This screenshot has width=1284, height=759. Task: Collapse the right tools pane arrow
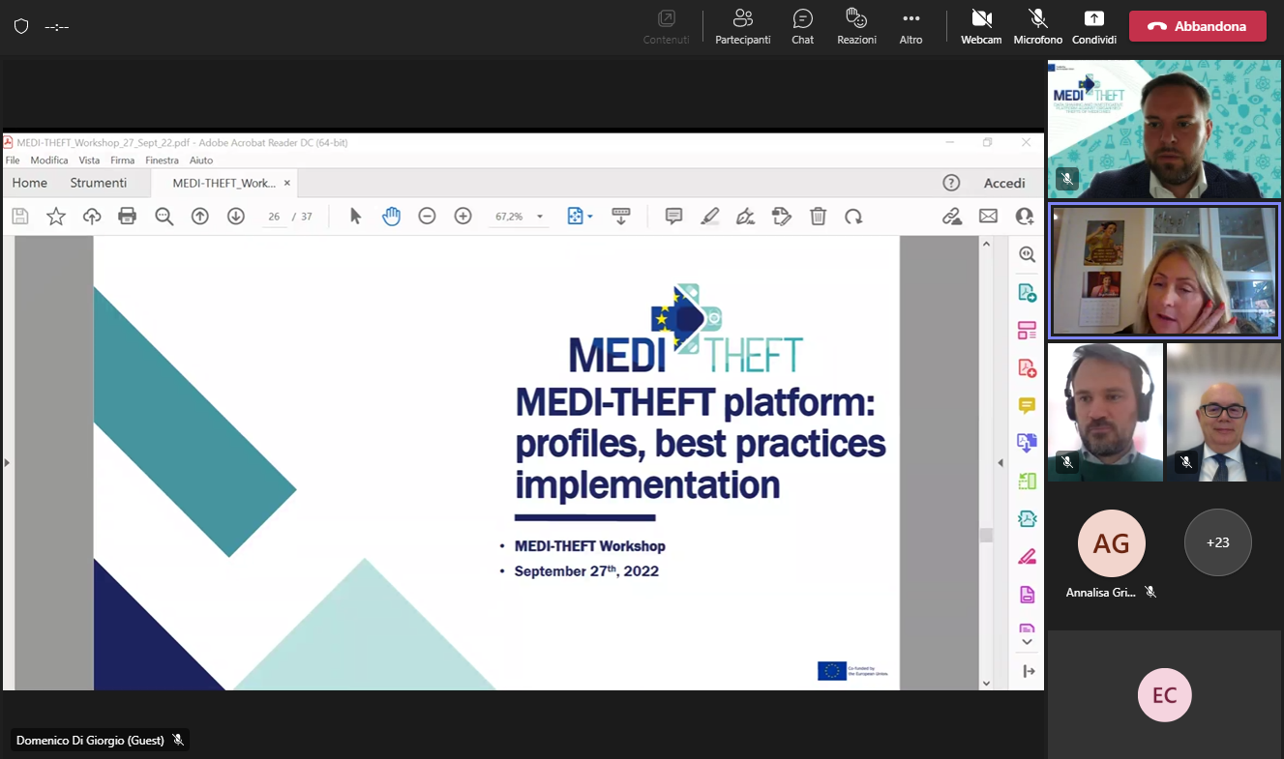pos(1000,463)
